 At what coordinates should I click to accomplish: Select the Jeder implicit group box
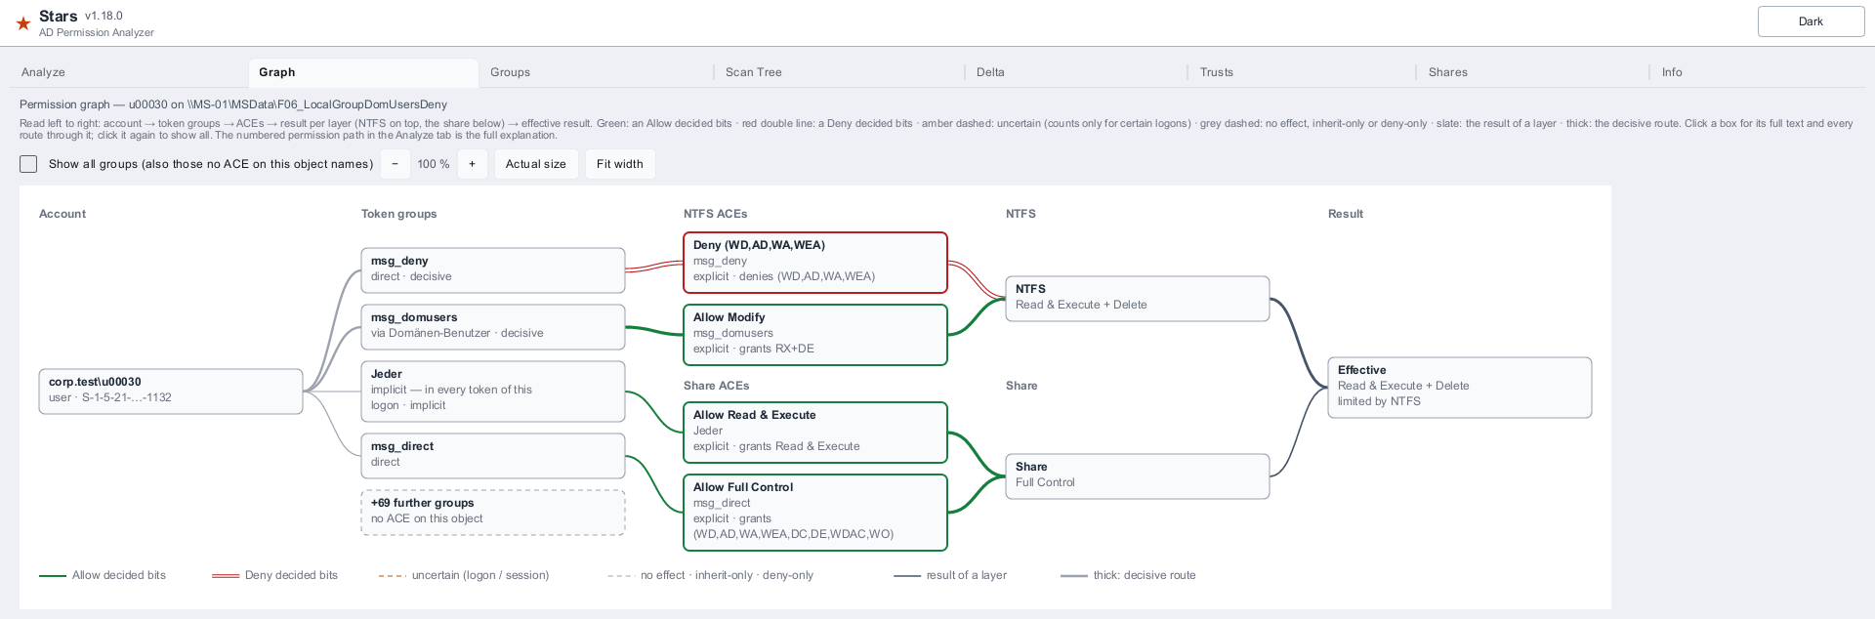[x=493, y=392]
